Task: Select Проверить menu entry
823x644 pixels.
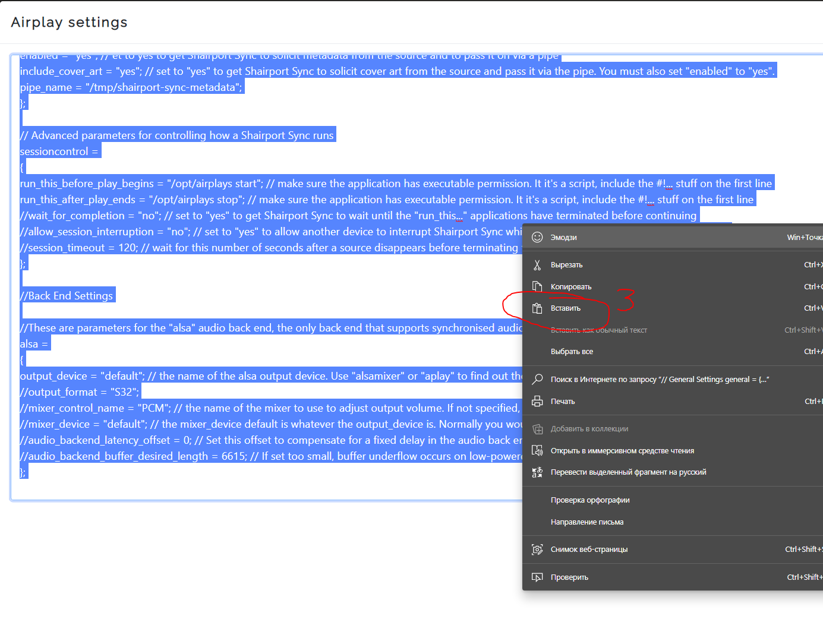Action: (x=673, y=577)
